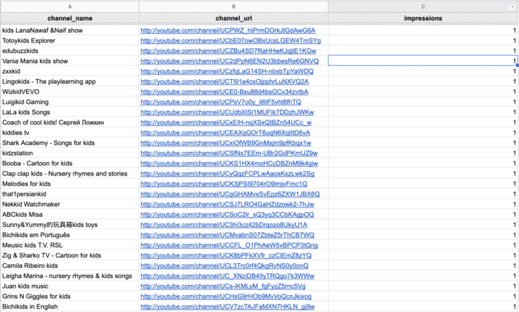
Task: Click the channel_name header cell
Action: coord(70,18)
